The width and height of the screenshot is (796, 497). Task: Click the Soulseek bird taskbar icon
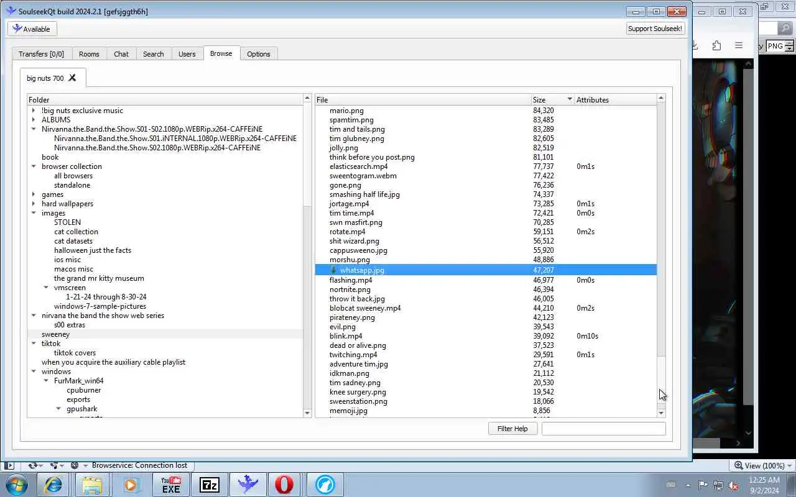coord(248,485)
